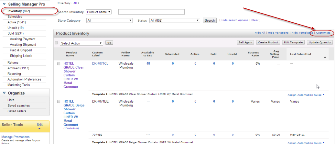
Task: Click the Sell Again button
Action: pyautogui.click(x=245, y=42)
